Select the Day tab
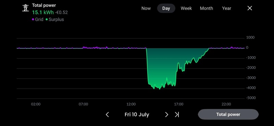The height and width of the screenshot is (126, 274). [166, 8]
